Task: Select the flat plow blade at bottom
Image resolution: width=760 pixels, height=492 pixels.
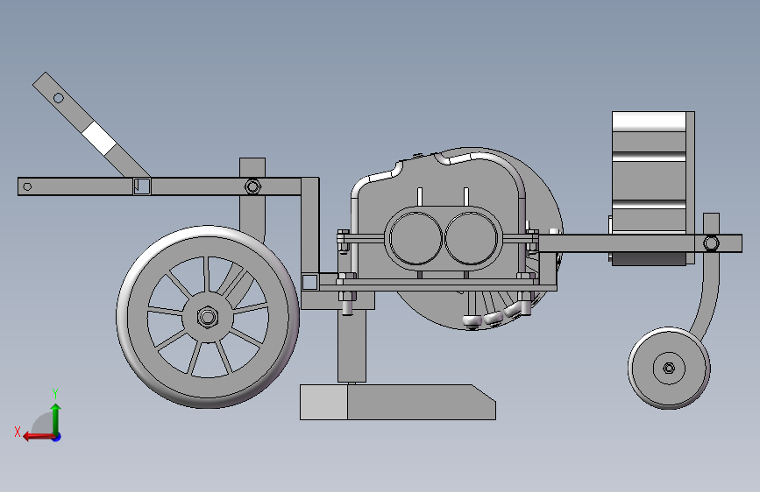Action: click(x=397, y=402)
